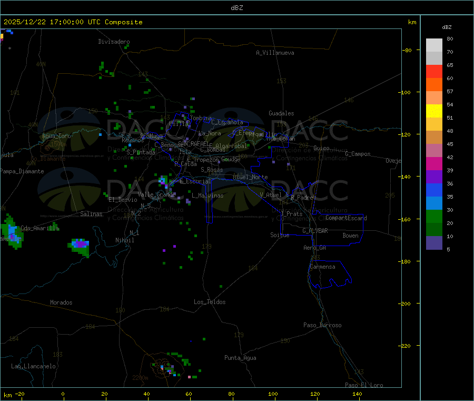Click the C_Española map label
Screen dimensions: 474x401
228,122
